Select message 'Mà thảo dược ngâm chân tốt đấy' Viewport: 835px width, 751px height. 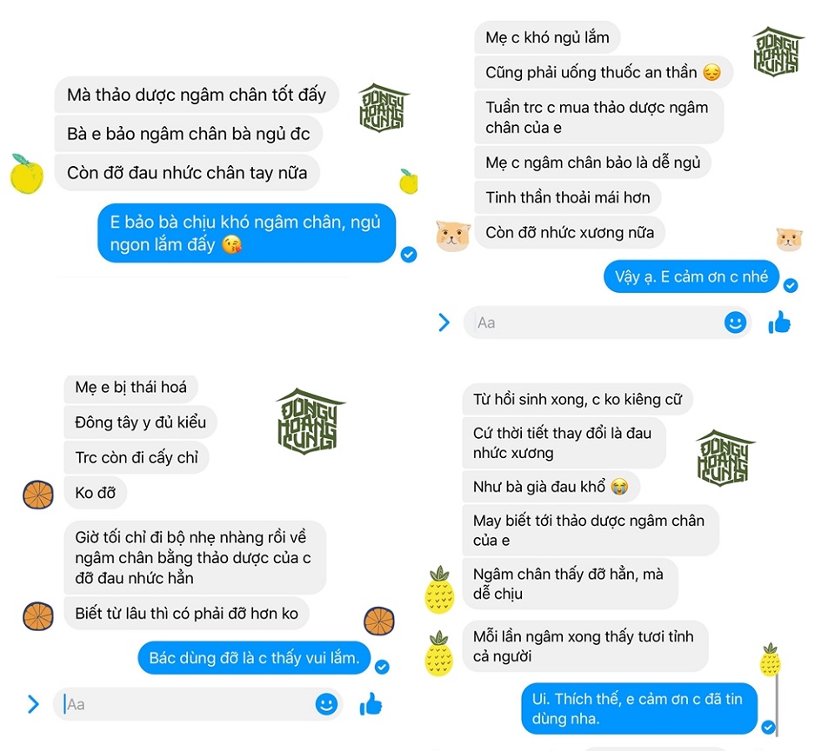[x=197, y=95]
